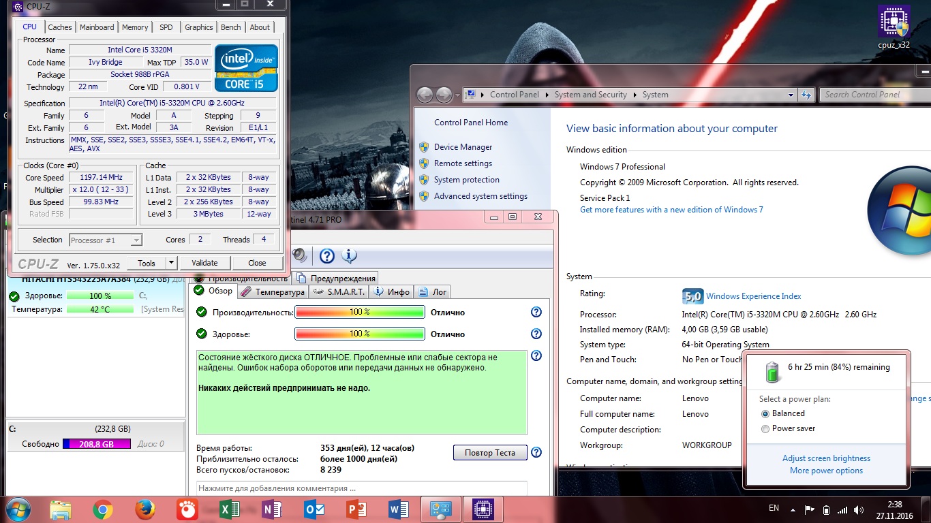This screenshot has height=523, width=931.
Task: Switch to the Memory tab in CPU-Z
Action: click(135, 27)
